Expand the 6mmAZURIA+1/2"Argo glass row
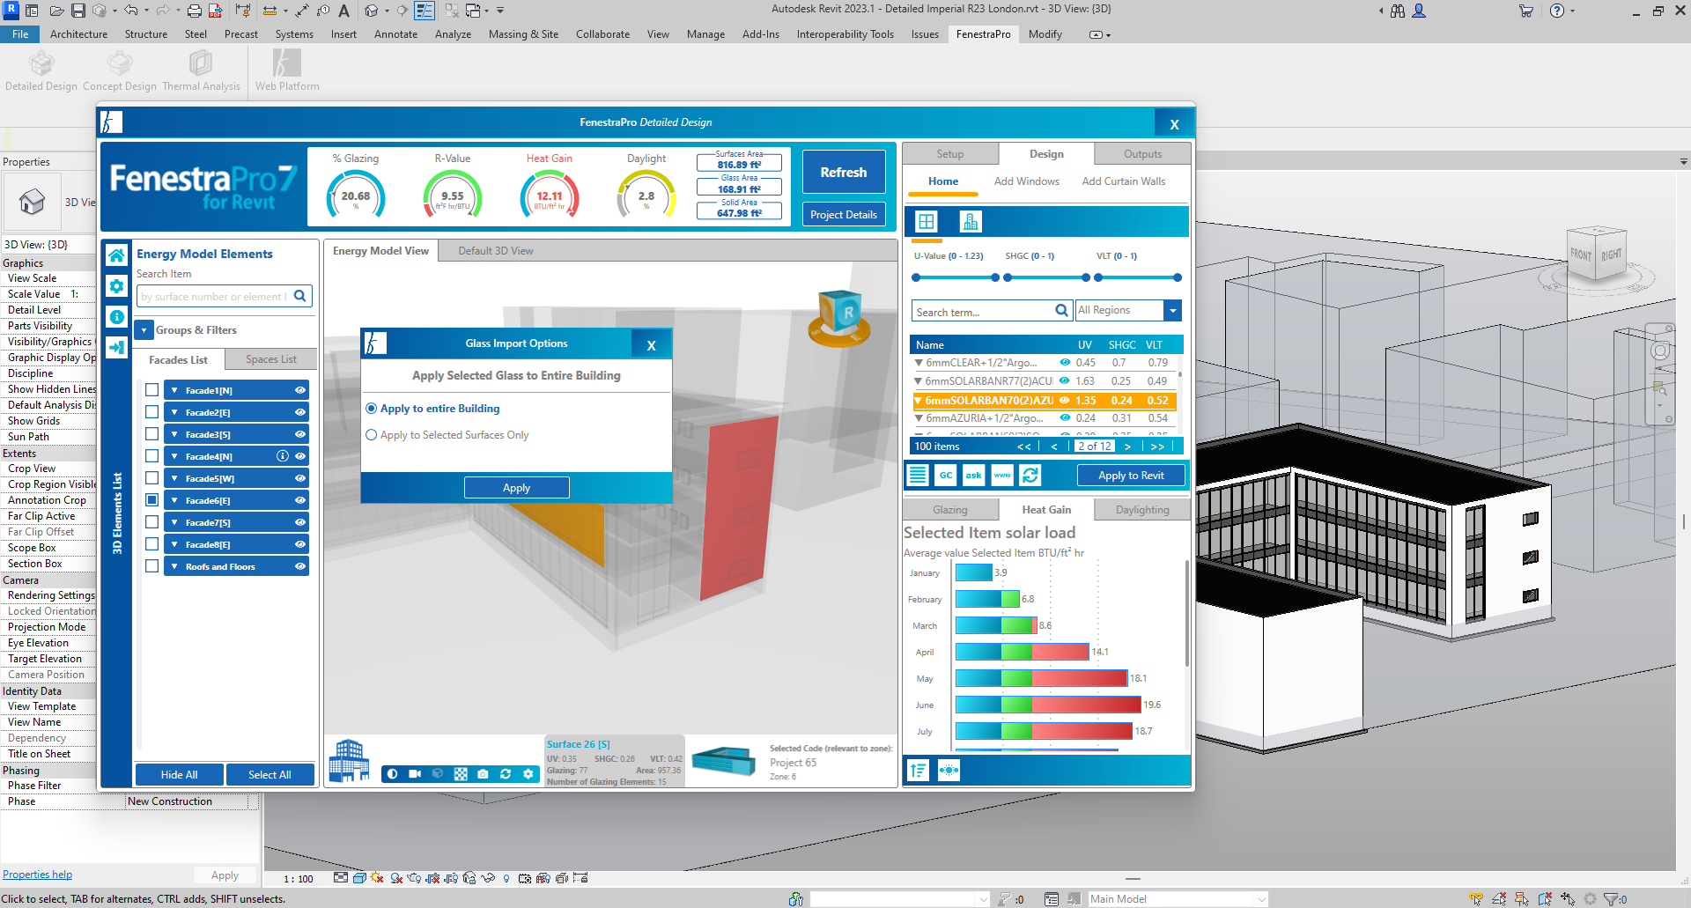The height and width of the screenshot is (908, 1691). pyautogui.click(x=919, y=418)
